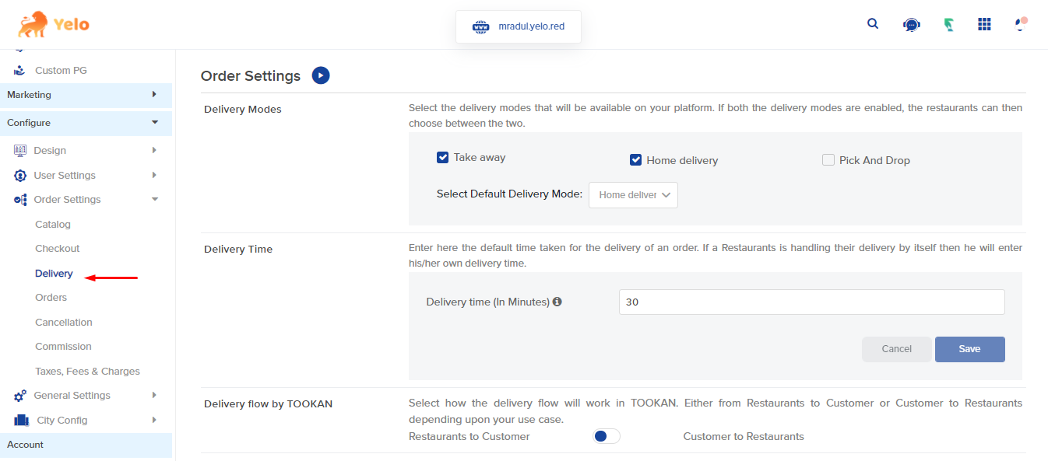This screenshot has height=461, width=1048.
Task: Open the Marketing sidebar menu
Action: 86,95
